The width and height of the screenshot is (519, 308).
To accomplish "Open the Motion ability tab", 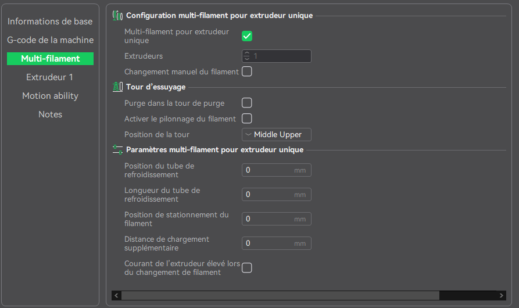I will pos(50,96).
